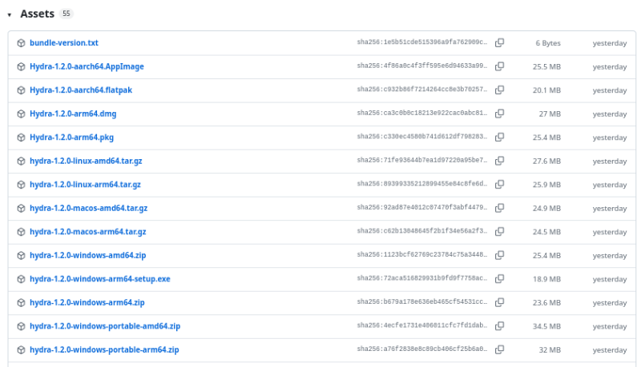Click the 55 assets count badge
This screenshot has height=367, width=641.
tap(67, 14)
